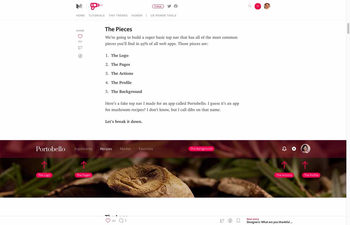Share via Twitter icon in left sidebar
Image resolution: width=350 pixels, height=225 pixels.
(x=80, y=48)
